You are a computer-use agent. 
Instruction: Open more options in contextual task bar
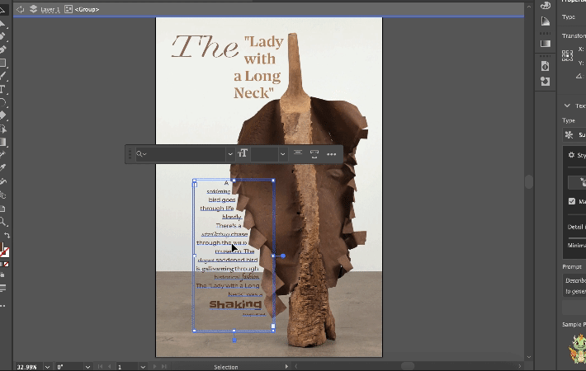pos(331,154)
